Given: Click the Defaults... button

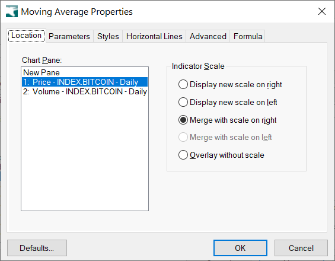Looking at the screenshot, I should 37,248.
